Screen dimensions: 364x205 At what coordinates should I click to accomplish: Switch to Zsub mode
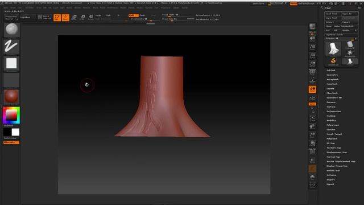click(142, 15)
